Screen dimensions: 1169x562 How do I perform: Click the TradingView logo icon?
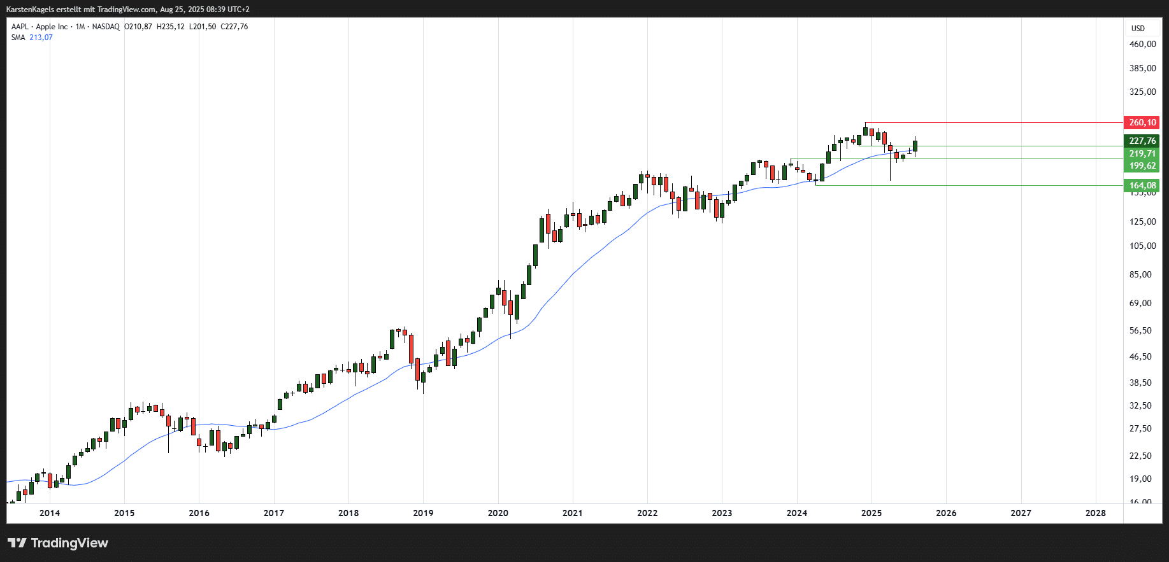click(x=17, y=543)
